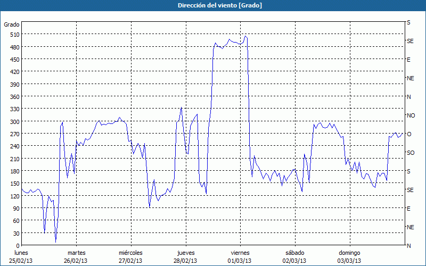426x266 pixels.
Task: Select the date 03/03/13 on the x-axis
Action: 349,261
